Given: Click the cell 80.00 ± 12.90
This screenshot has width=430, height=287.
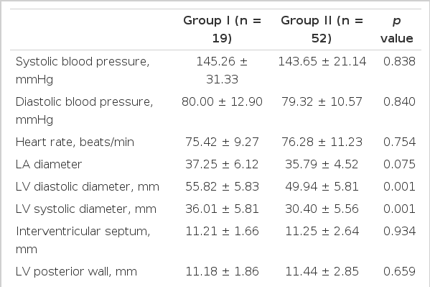Looking at the screenshot, I should [x=222, y=101].
